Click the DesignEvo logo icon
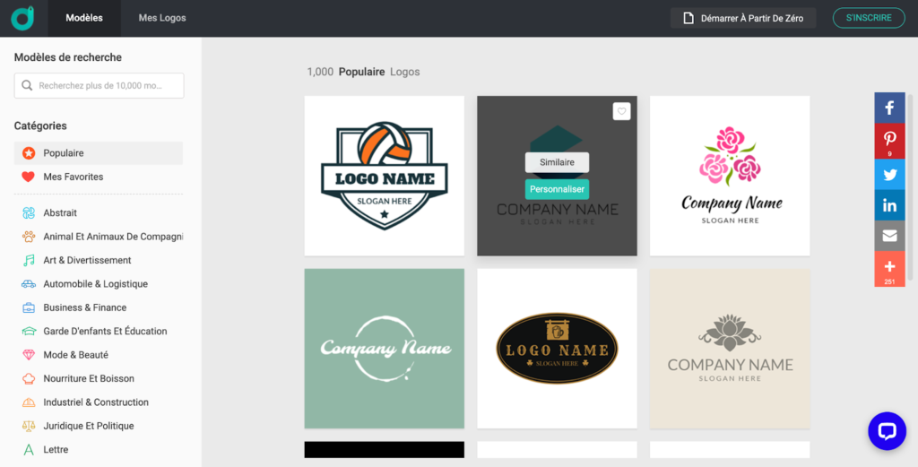Viewport: 918px width, 467px height. pyautogui.click(x=22, y=18)
